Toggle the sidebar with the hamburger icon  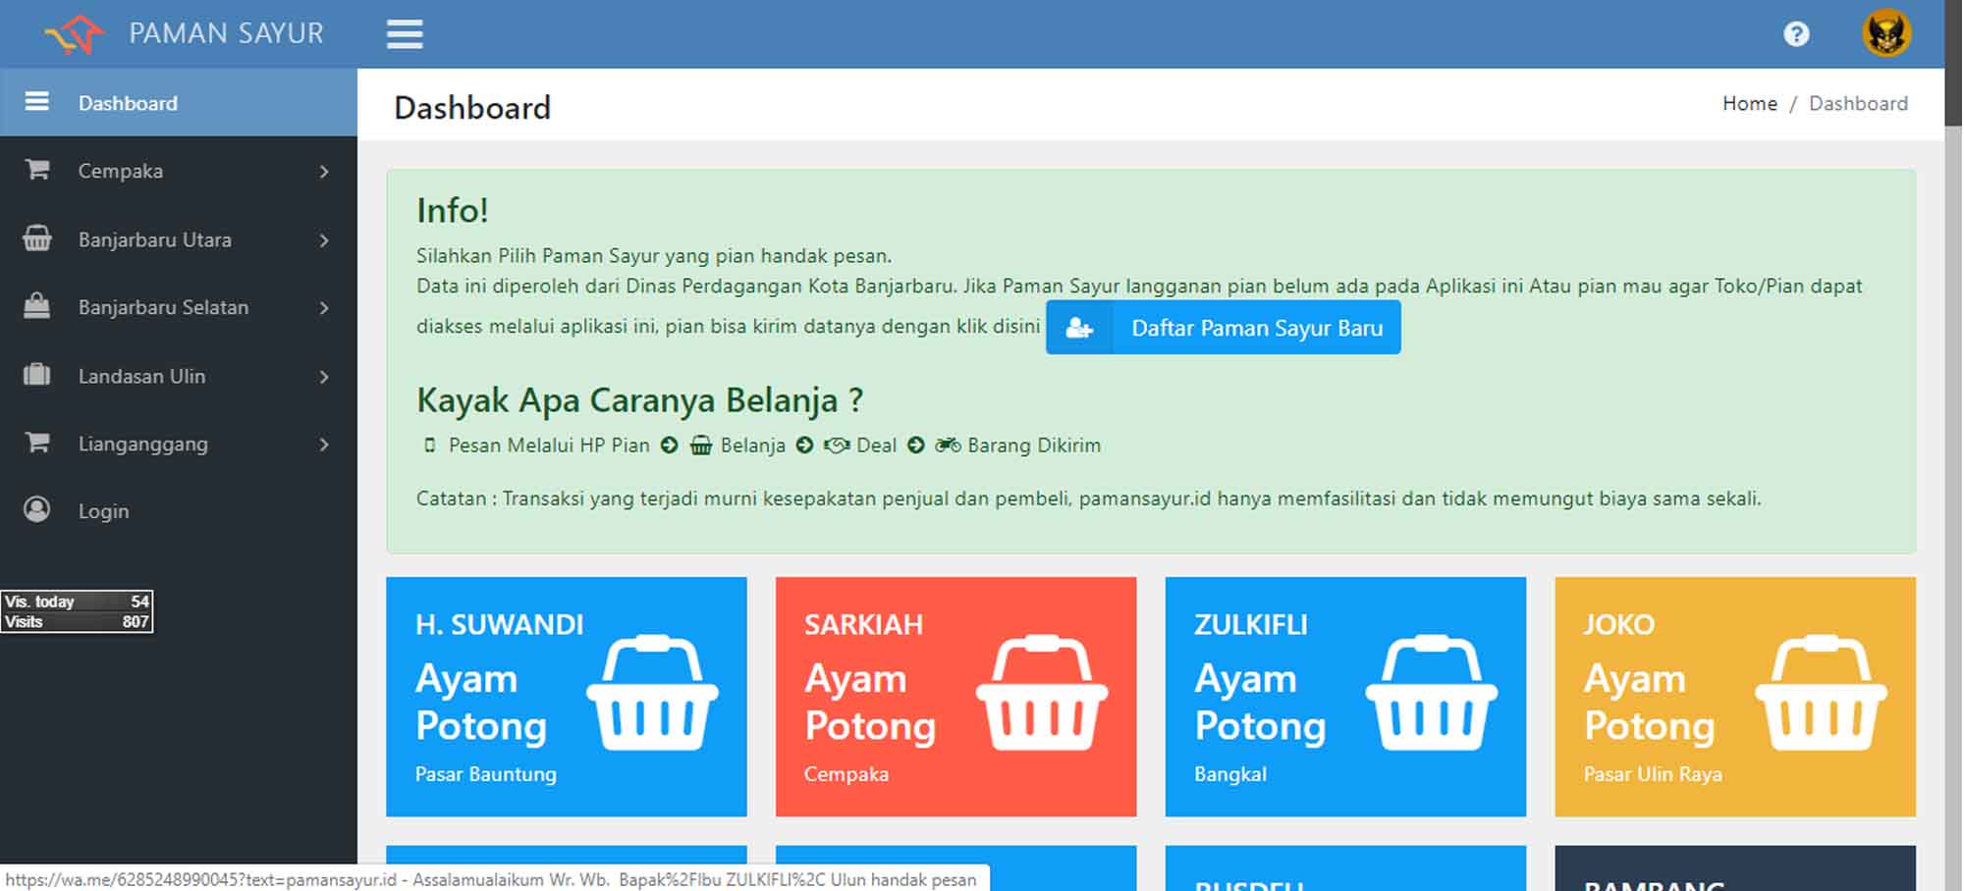tap(405, 34)
